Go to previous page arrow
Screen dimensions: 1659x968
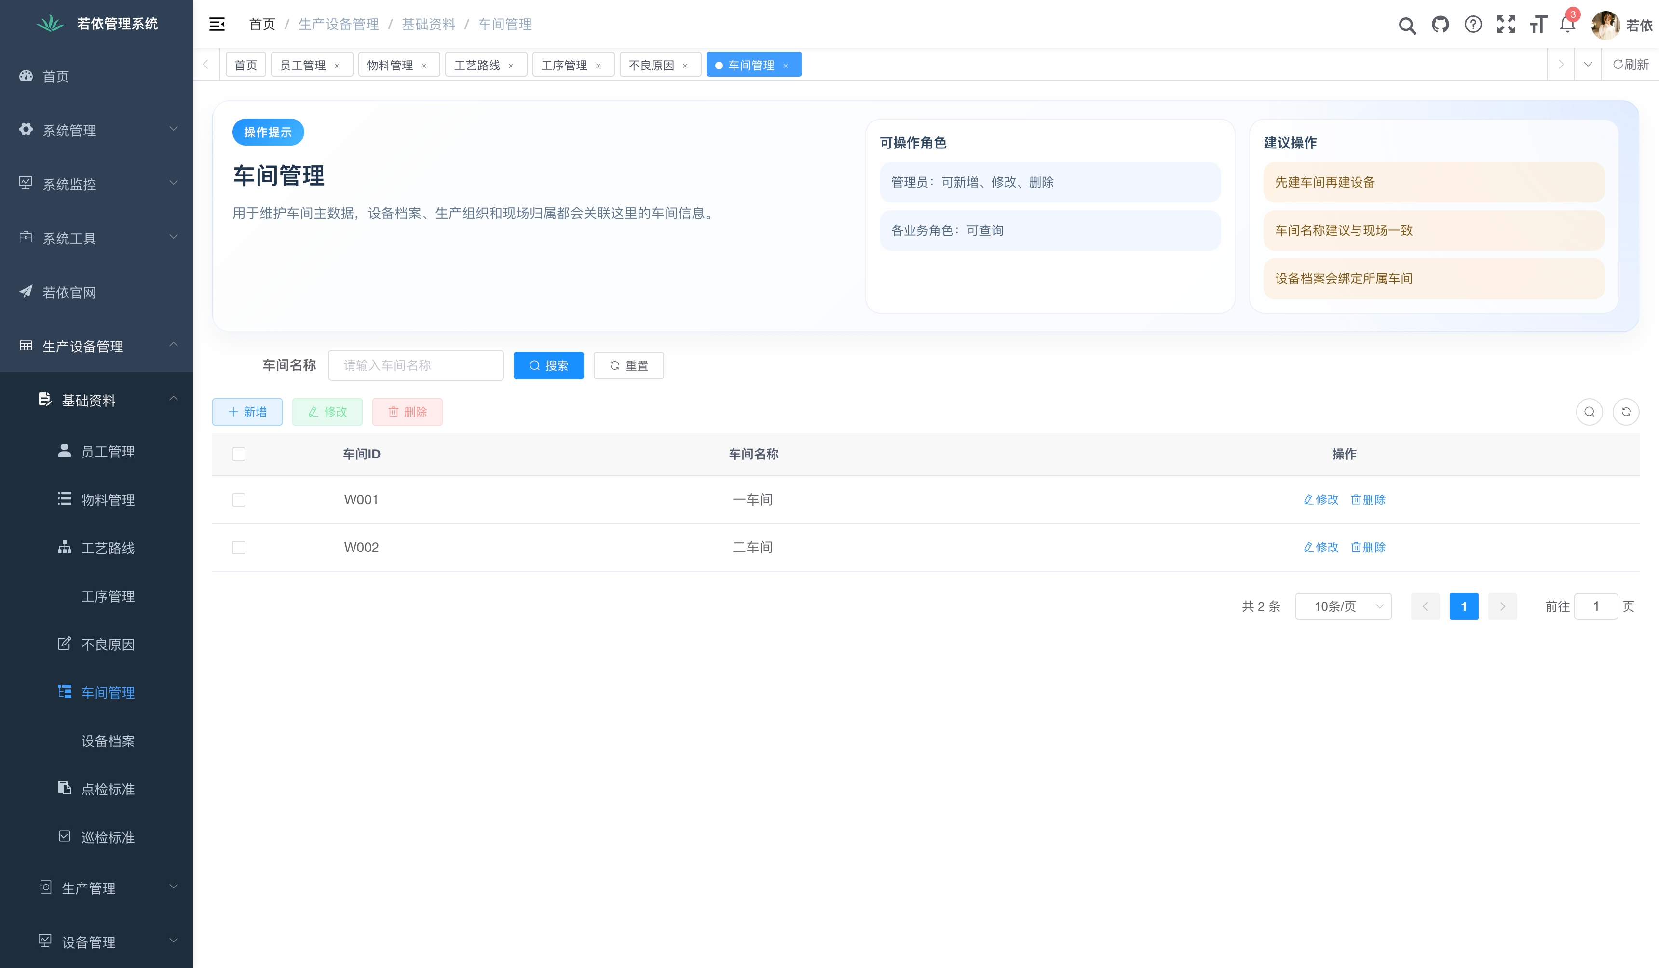pyautogui.click(x=1425, y=606)
